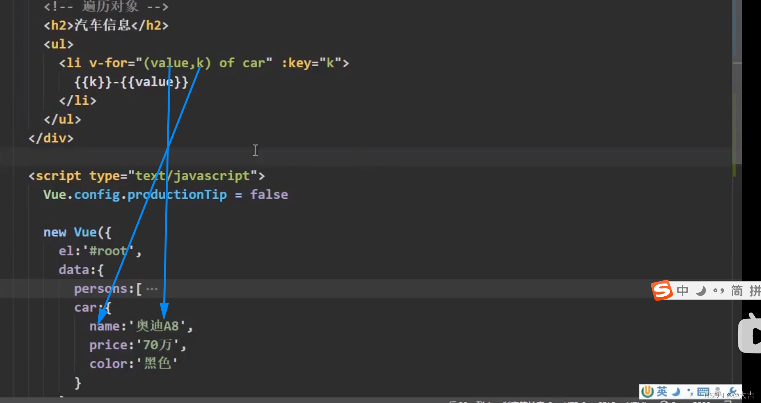Click 'Vue.config.productionTip' text
The width and height of the screenshot is (761, 403).
click(135, 194)
